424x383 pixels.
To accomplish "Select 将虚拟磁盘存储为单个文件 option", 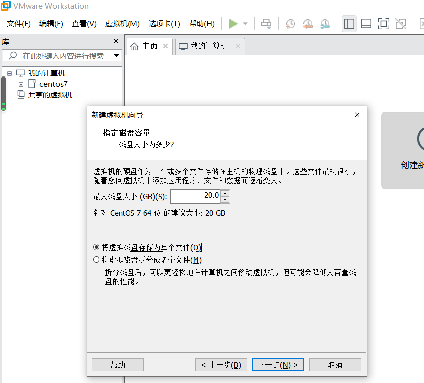I will [148, 247].
